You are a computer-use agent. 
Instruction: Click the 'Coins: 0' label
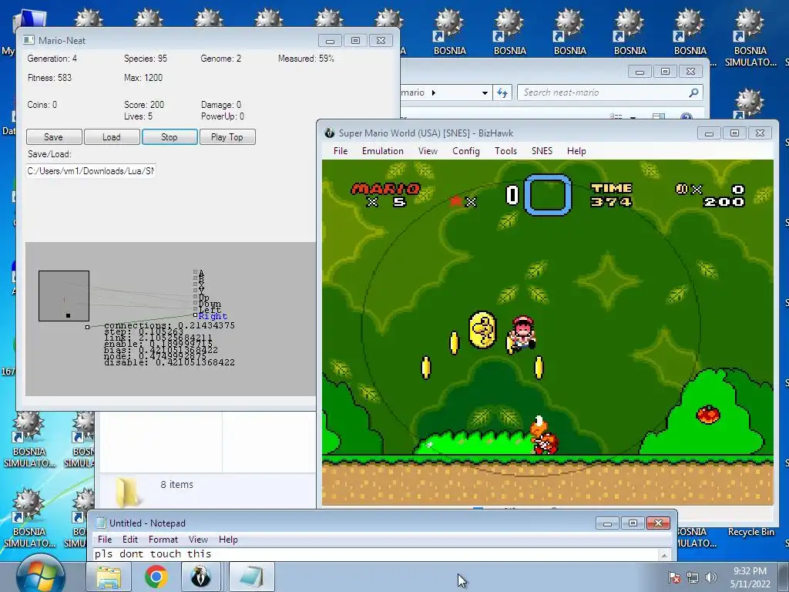[x=42, y=105]
